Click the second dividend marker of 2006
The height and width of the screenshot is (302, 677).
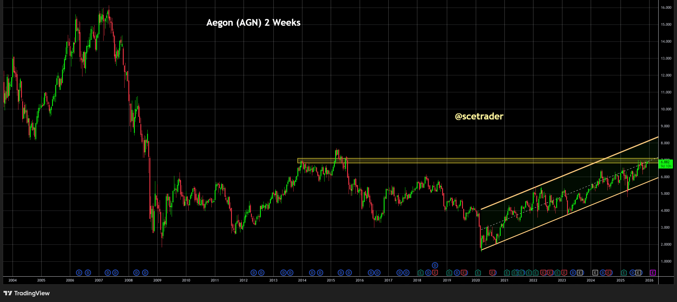click(88, 273)
